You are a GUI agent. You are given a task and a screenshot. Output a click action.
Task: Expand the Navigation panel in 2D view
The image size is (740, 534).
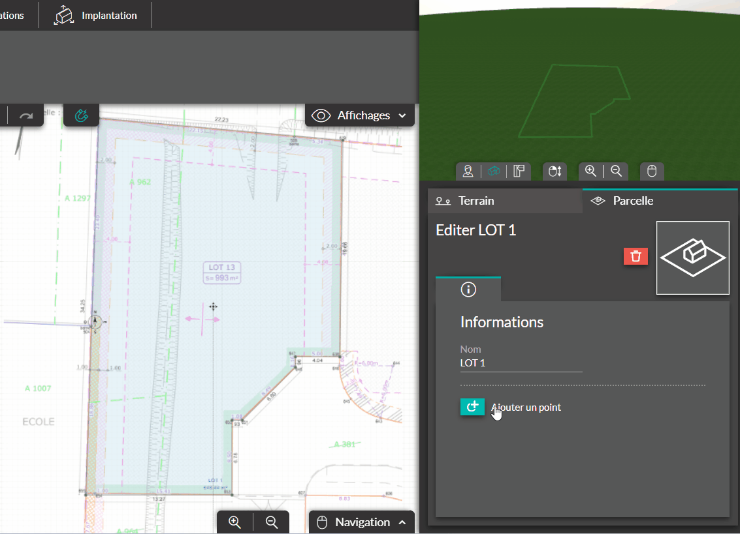pyautogui.click(x=362, y=522)
